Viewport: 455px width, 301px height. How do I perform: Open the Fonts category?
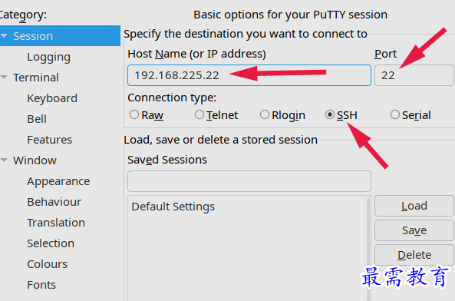click(41, 285)
